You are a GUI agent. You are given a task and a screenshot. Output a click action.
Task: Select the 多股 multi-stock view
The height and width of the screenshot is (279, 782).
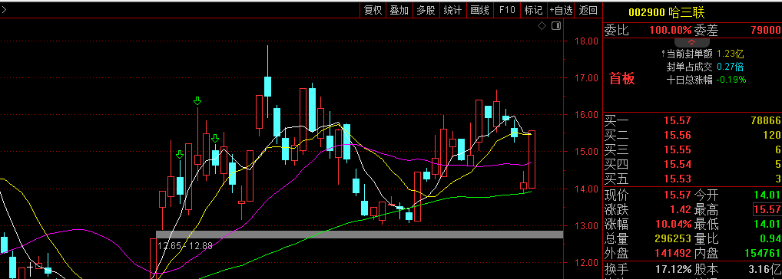click(426, 10)
